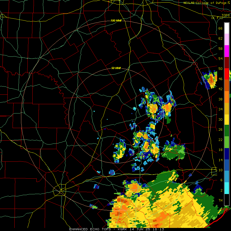Select the "54" legend value
Image resolution: width=231 pixels, height=231 pixels.
[x=220, y=59]
